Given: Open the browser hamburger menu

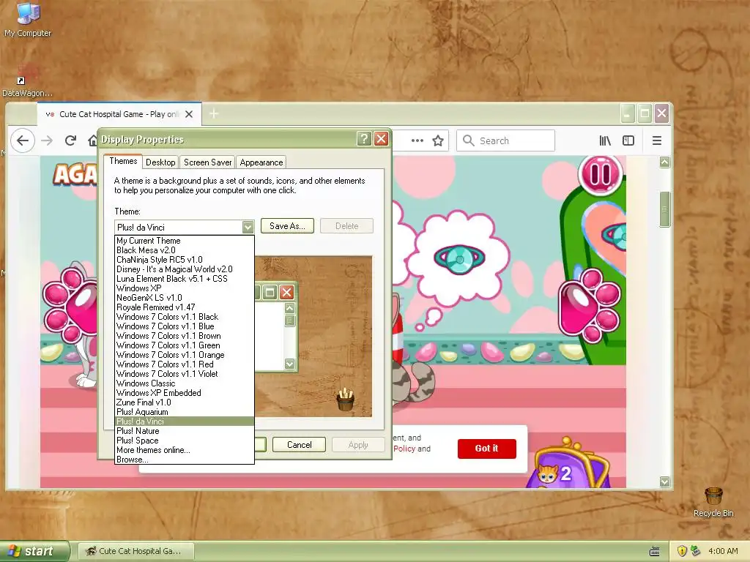Looking at the screenshot, I should pyautogui.click(x=657, y=140).
